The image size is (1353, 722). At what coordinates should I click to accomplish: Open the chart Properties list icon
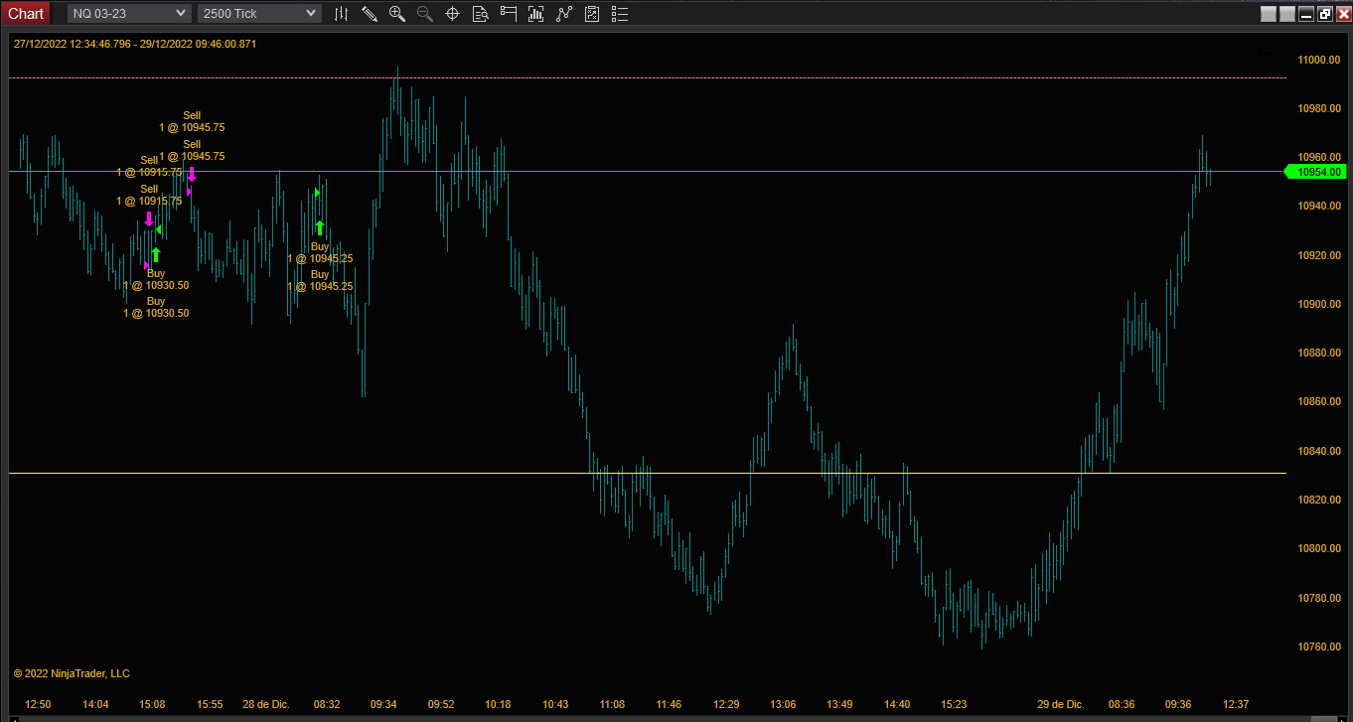620,14
